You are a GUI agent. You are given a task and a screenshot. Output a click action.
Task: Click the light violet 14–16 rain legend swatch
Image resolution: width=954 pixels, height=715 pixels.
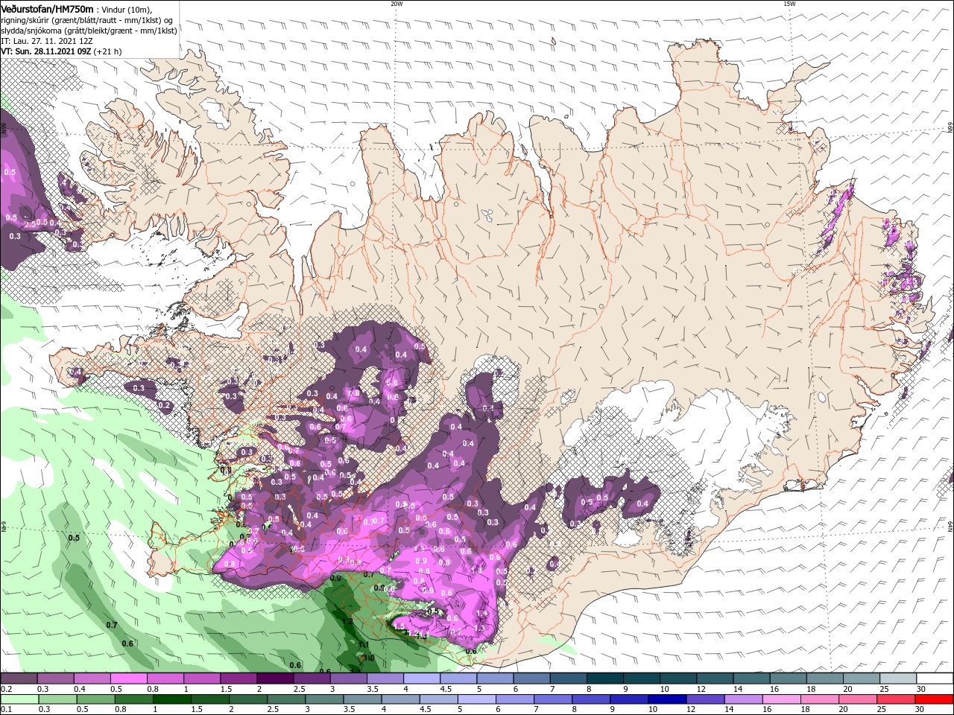click(x=743, y=699)
